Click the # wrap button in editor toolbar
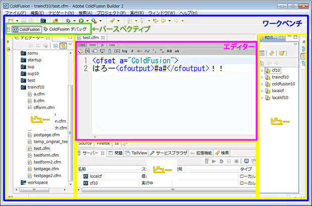Screen dimensions: 312x206 132,51
